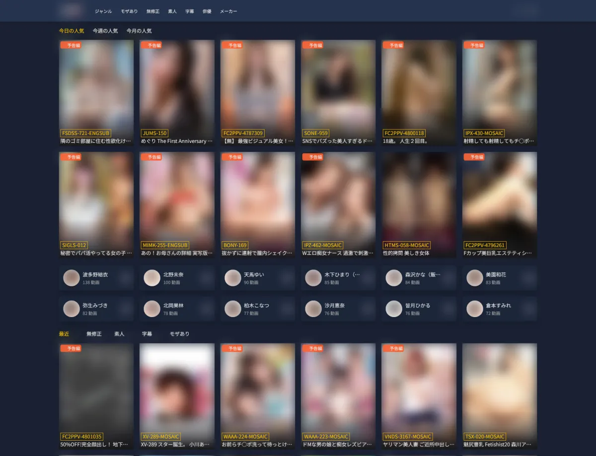Image resolution: width=596 pixels, height=456 pixels.
Task: Click the avatar icon beside 北野未奈
Action: pyautogui.click(x=152, y=278)
